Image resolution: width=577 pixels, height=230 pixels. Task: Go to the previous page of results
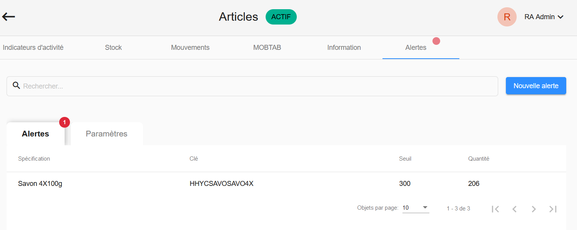514,209
